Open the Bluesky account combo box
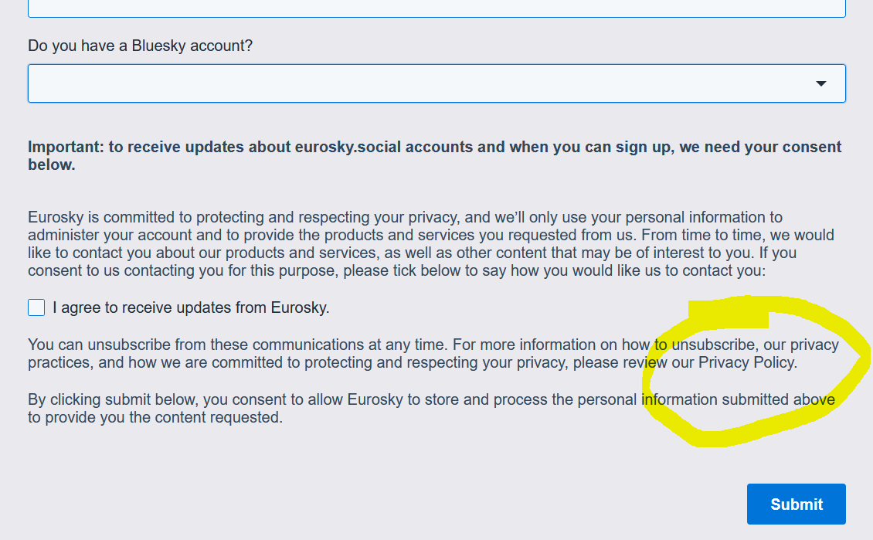This screenshot has height=540, width=873. pyautogui.click(x=417, y=83)
